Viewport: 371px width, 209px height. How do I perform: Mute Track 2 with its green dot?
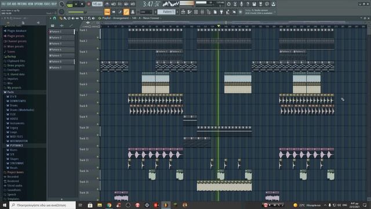point(98,48)
